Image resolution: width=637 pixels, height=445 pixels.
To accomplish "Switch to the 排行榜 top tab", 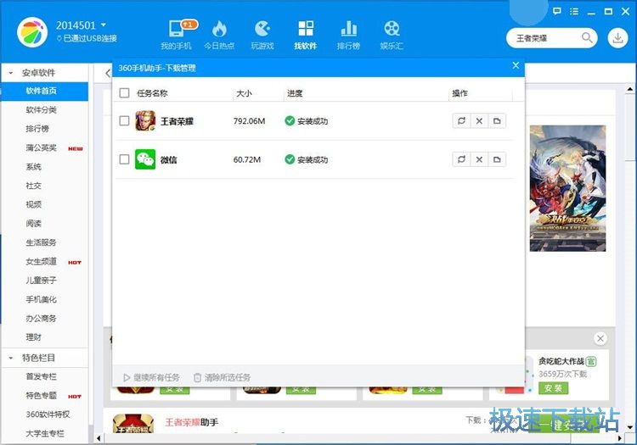I will pos(348,32).
